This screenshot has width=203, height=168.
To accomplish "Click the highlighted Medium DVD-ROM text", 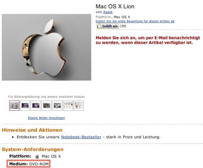I will [29, 164].
